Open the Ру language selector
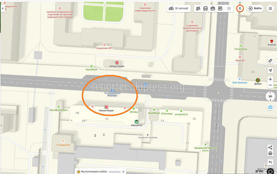This screenshot has height=174, width=277. (x=270, y=162)
